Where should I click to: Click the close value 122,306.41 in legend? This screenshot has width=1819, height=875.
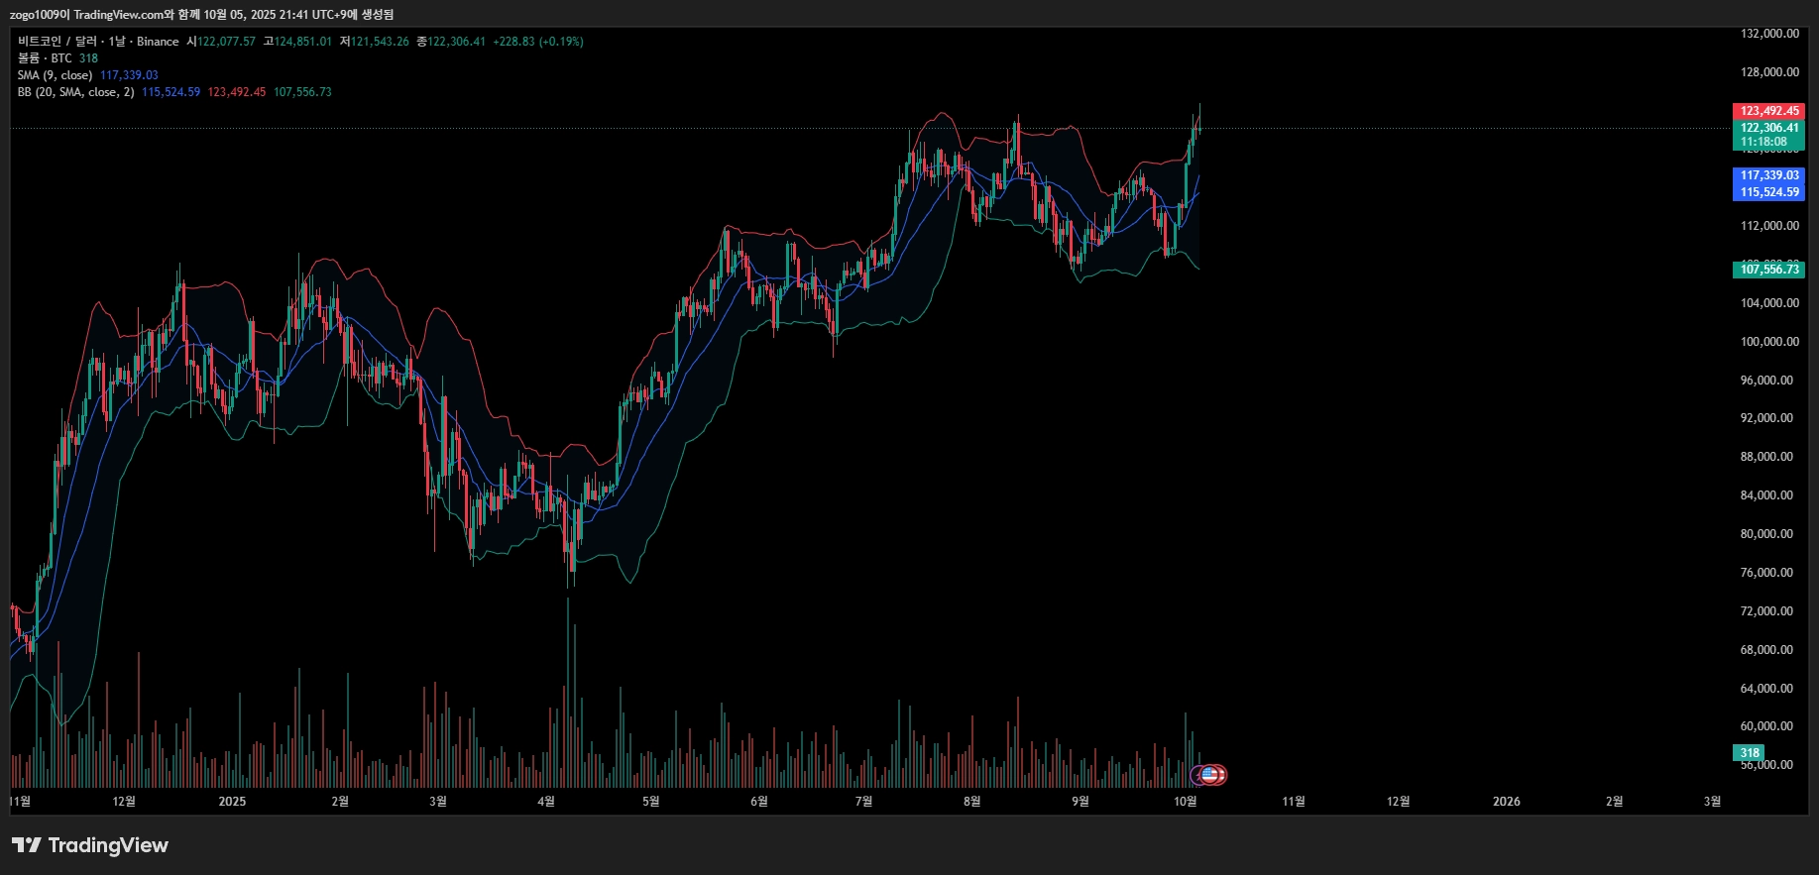(x=457, y=42)
